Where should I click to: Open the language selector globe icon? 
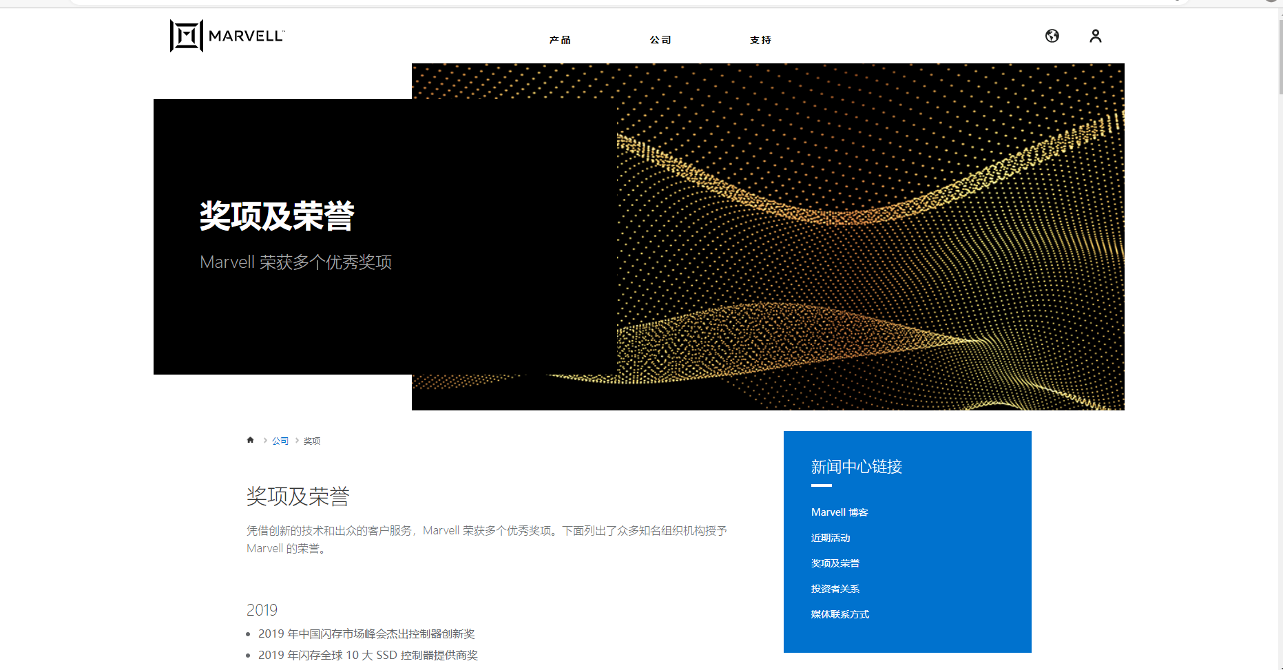click(x=1052, y=36)
